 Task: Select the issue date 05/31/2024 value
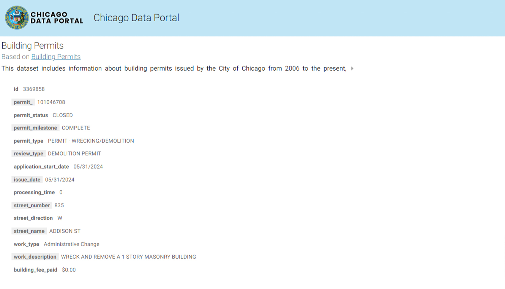click(x=60, y=180)
